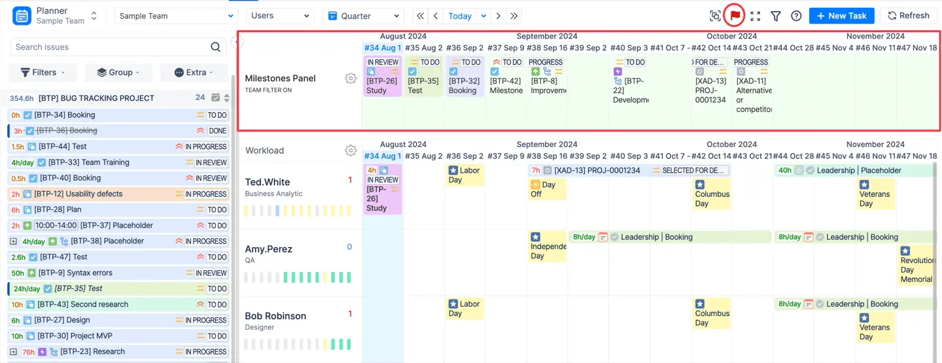Screen dimensions: 942x363
Task: Click the search magnifier icon
Action: pyautogui.click(x=215, y=47)
